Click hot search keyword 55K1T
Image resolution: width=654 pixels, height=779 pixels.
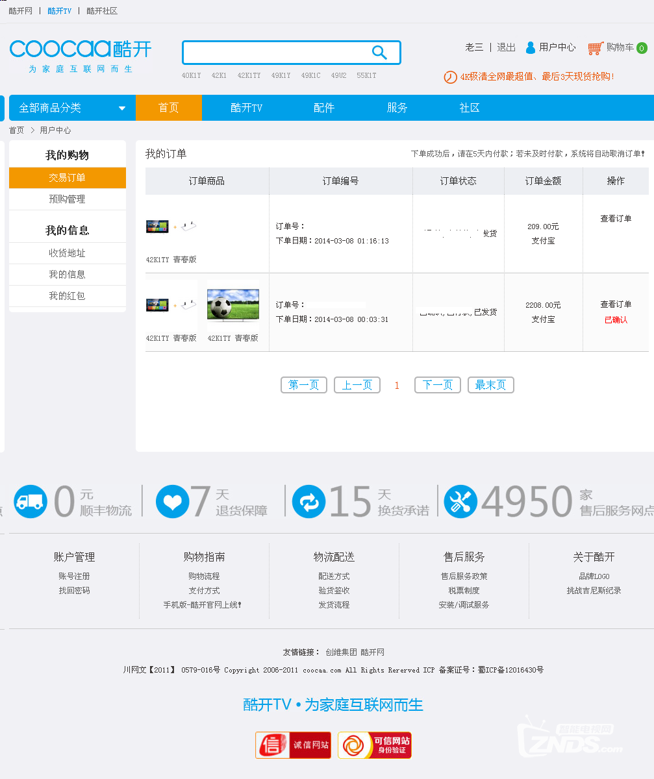[x=367, y=76]
